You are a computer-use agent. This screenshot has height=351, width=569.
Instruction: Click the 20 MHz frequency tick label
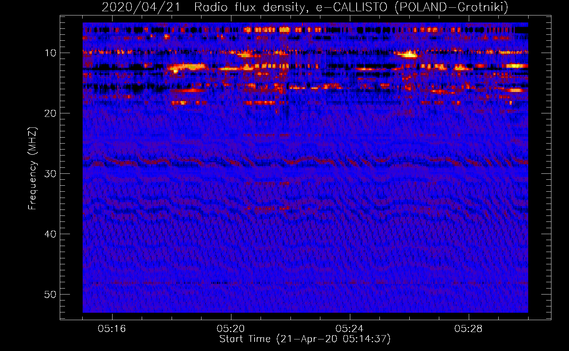click(51, 113)
